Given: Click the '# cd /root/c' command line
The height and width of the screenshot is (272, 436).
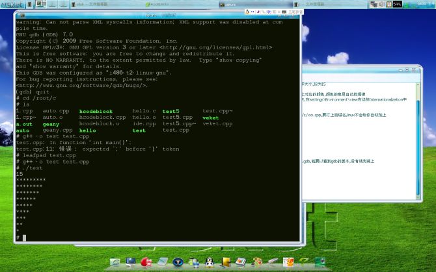Looking at the screenshot, I should tap(36, 98).
